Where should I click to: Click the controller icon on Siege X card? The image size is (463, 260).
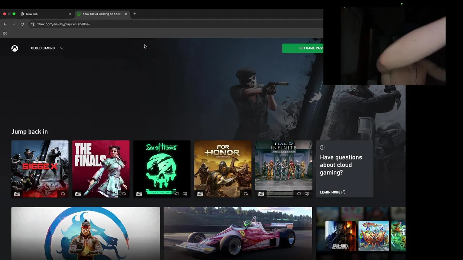(x=63, y=194)
